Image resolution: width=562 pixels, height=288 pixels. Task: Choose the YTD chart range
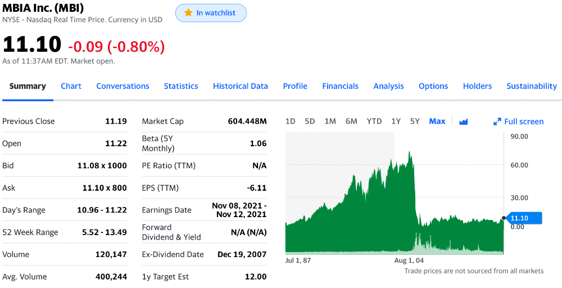(x=374, y=121)
